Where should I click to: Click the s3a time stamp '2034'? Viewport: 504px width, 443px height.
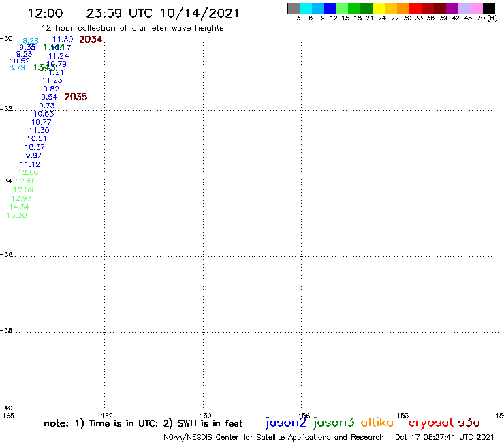pyautogui.click(x=91, y=40)
